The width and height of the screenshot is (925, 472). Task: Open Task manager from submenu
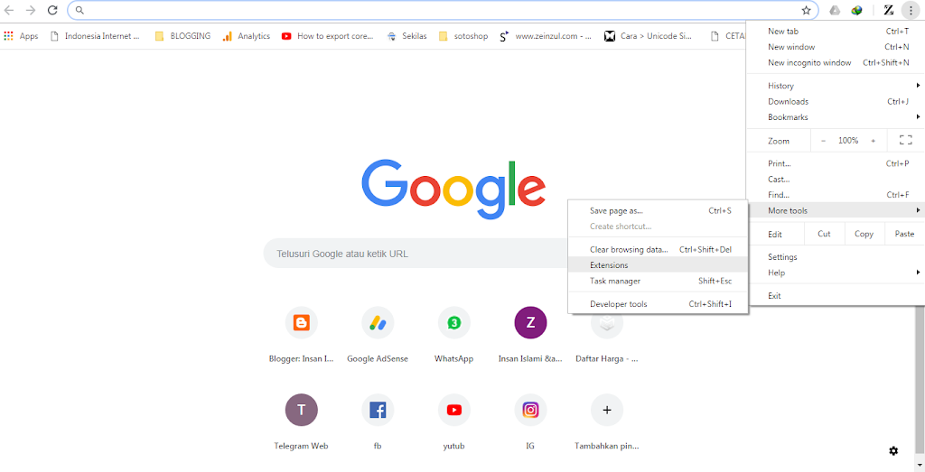click(x=658, y=281)
